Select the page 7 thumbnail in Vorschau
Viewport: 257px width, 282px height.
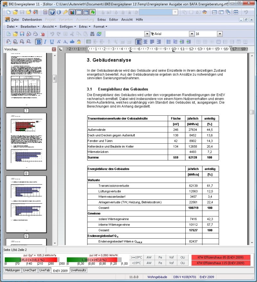(x=26, y=80)
